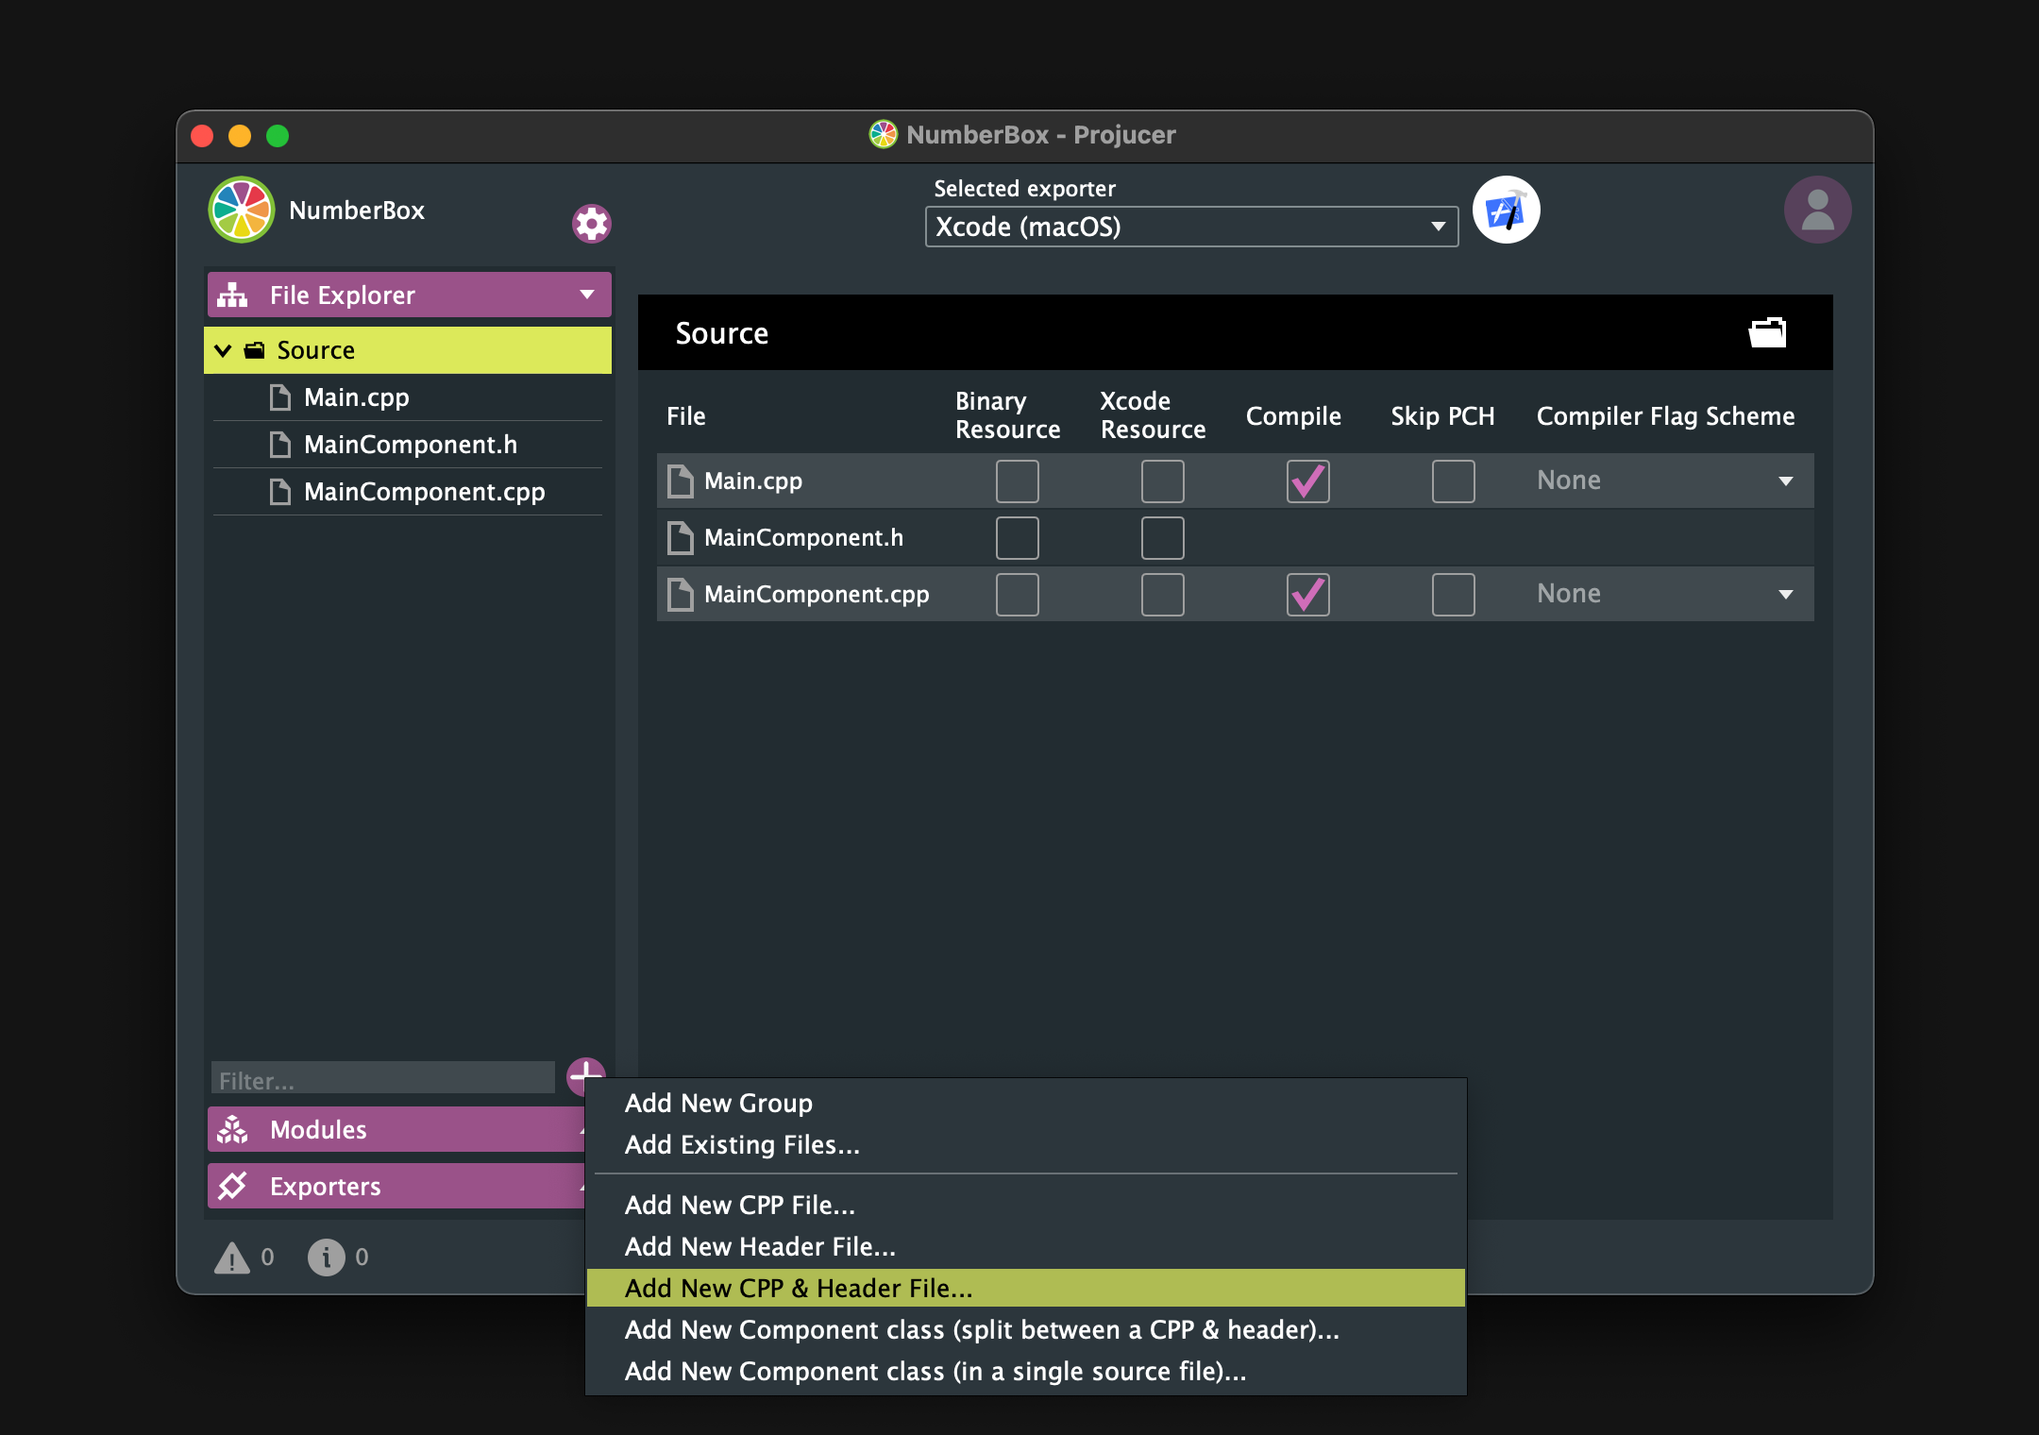Choose Add New Component class single source file
Image resolution: width=2039 pixels, height=1435 pixels.
pos(1026,1371)
